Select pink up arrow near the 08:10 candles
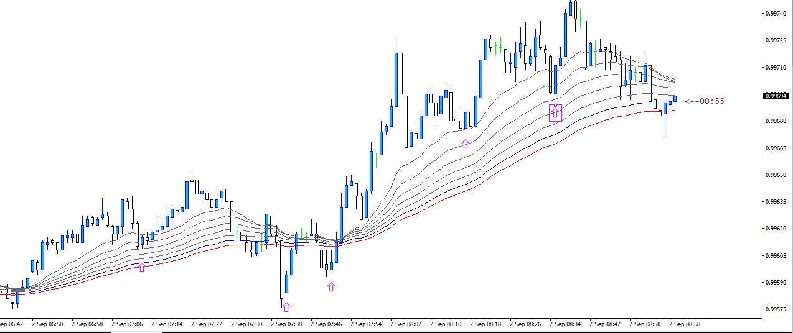The height and width of the screenshot is (333, 793). click(x=465, y=144)
